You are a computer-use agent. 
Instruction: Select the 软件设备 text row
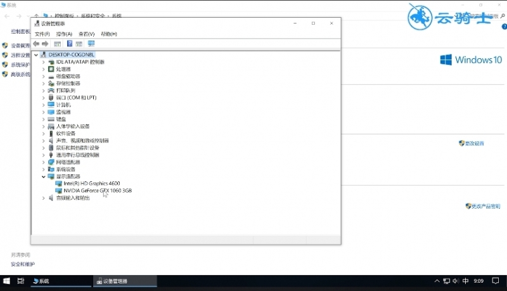(66, 133)
